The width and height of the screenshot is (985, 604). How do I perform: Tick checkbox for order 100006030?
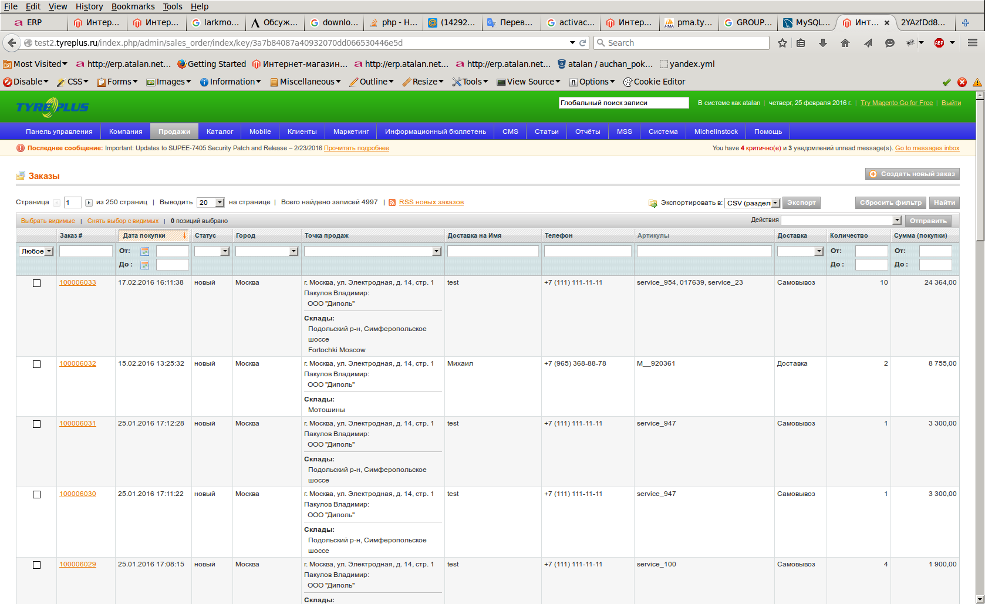tap(36, 495)
